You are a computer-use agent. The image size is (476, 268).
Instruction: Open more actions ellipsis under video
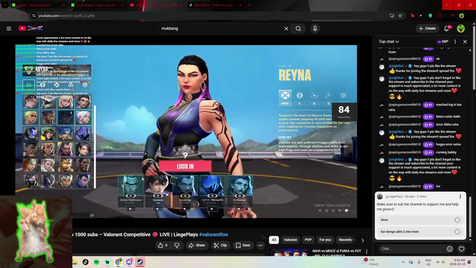(x=260, y=245)
